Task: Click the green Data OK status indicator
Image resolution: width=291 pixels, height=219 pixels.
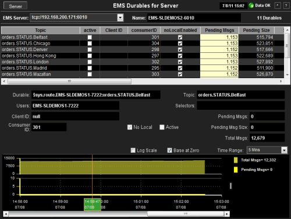Action: (x=251, y=6)
